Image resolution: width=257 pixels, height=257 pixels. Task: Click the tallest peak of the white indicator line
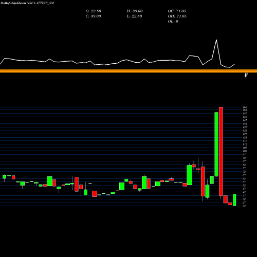(x=216, y=40)
